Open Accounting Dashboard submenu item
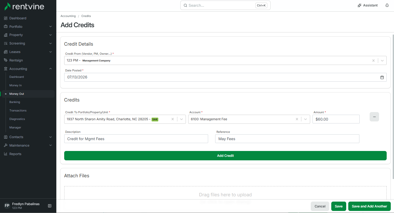Image resolution: width=394 pixels, height=213 pixels. pyautogui.click(x=17, y=77)
